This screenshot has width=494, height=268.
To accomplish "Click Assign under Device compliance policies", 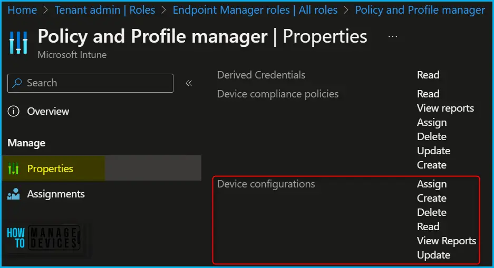I will [432, 122].
